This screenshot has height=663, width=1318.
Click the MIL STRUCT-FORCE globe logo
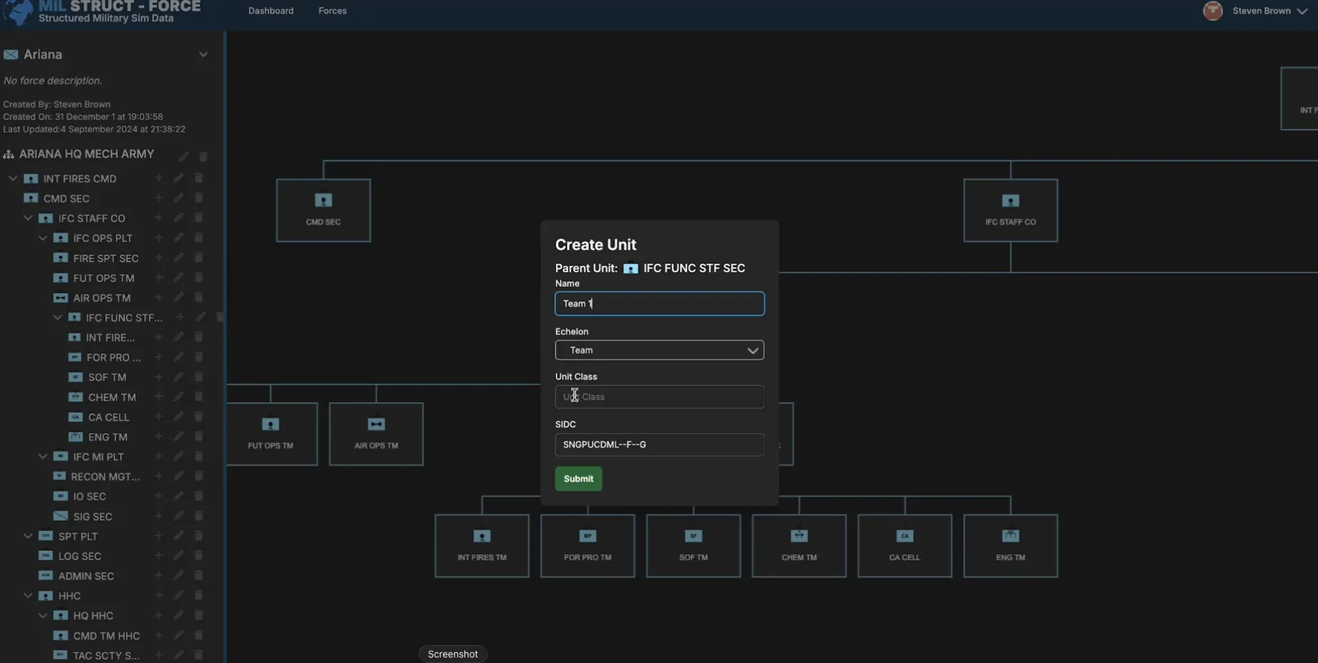tap(19, 13)
